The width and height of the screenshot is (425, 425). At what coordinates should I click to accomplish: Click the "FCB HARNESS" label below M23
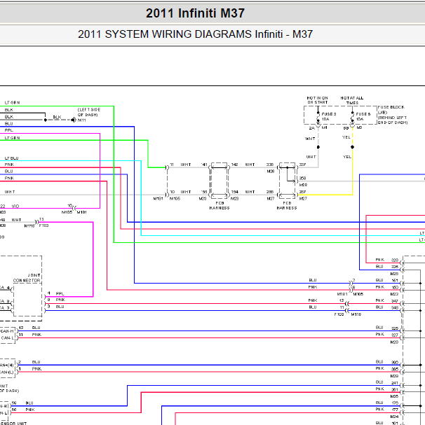220,205
